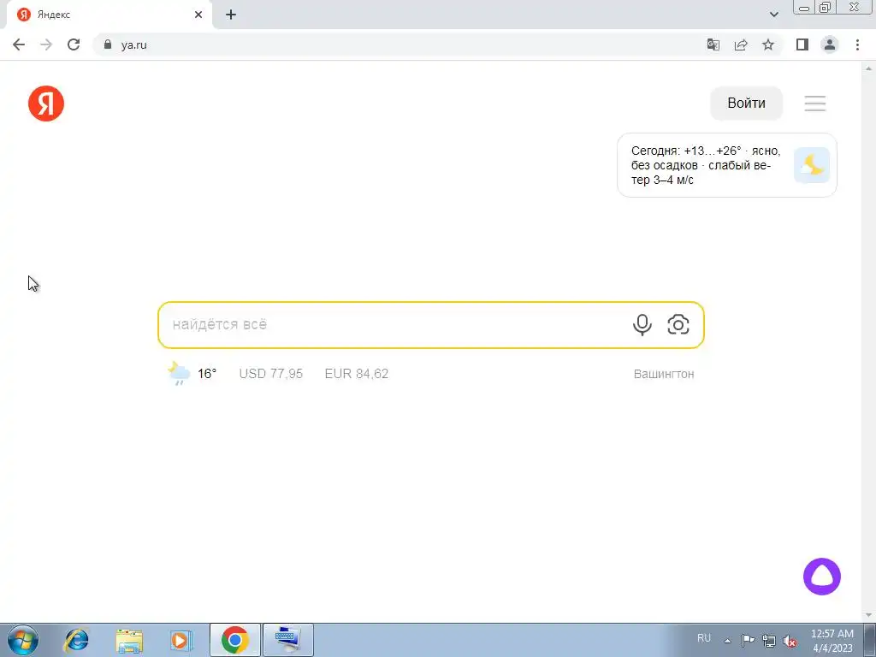Viewport: 876px width, 657px height.
Task: Share this page icon
Action: pyautogui.click(x=741, y=44)
